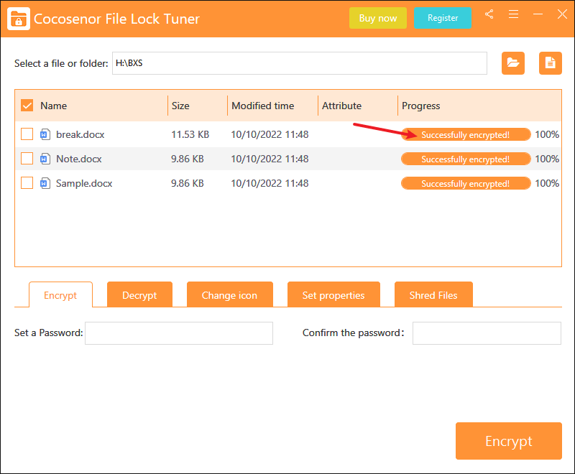Open the Change icon tab
Viewport: 575px width, 474px height.
[x=229, y=295]
